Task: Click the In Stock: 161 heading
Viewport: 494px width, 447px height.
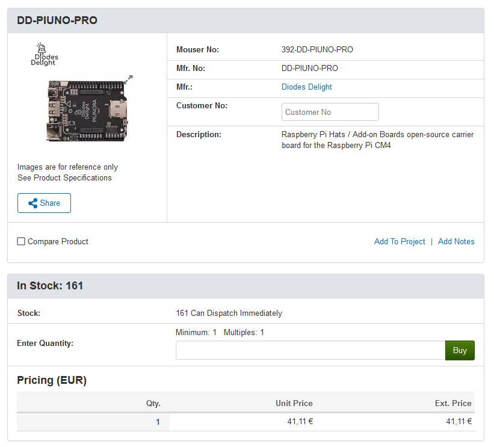Action: tap(50, 286)
